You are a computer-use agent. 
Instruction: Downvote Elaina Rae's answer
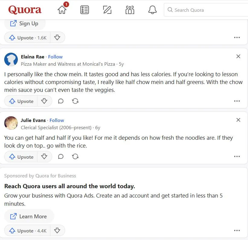(x=44, y=101)
